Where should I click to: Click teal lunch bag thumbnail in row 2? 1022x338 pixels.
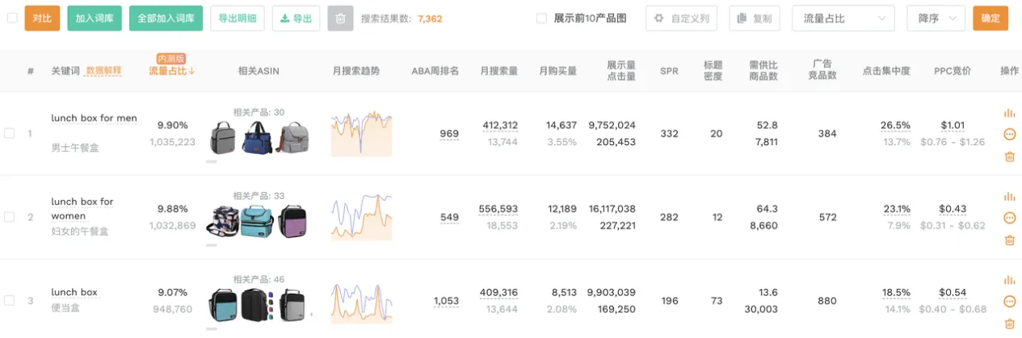click(258, 222)
